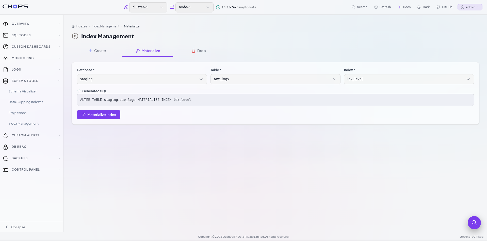The width and height of the screenshot is (487, 241).
Task: Open the Database dropdown showing staging
Action: tap(142, 79)
